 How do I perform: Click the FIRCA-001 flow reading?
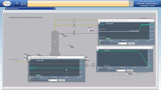pos(92,30)
